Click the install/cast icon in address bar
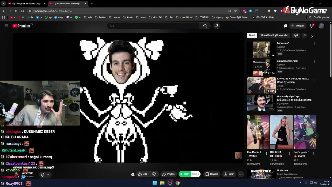332x187 pixels. coord(230,11)
